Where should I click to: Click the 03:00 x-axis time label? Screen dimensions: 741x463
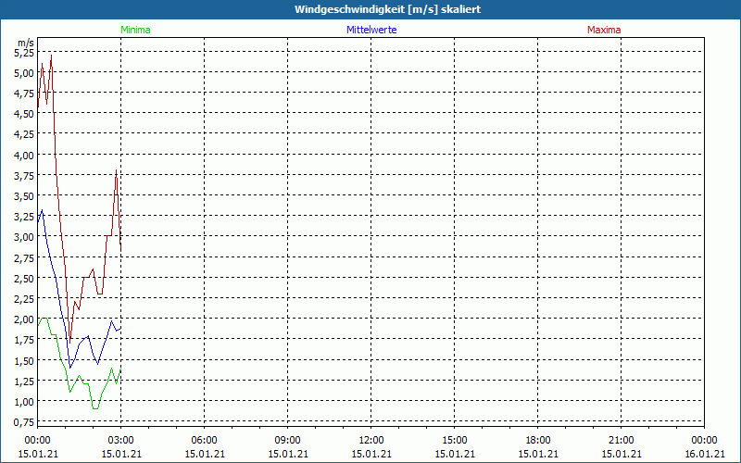(x=121, y=441)
